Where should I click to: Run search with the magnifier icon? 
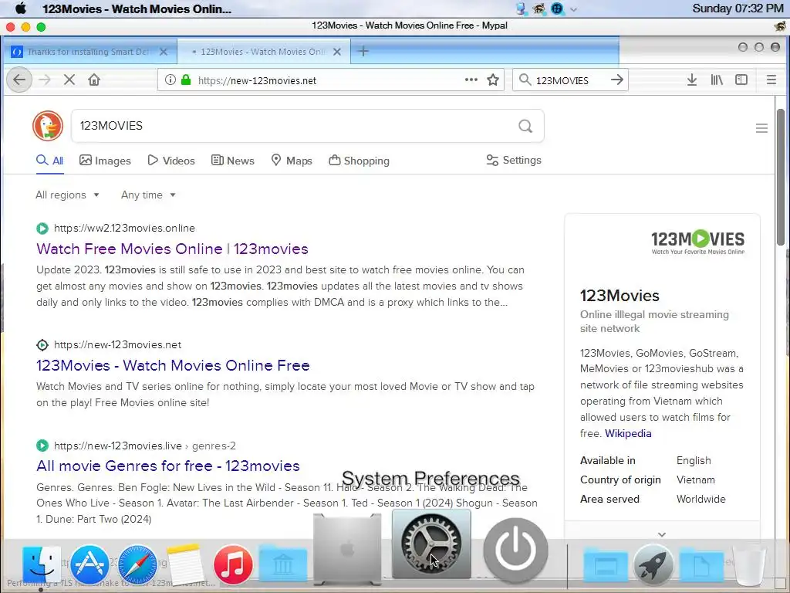tap(525, 126)
